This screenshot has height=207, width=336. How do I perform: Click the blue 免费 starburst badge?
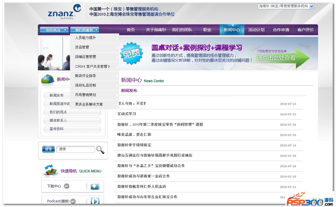(132, 53)
